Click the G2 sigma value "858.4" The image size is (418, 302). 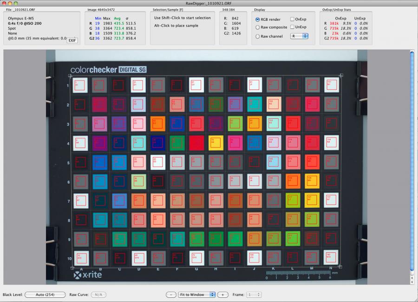[x=131, y=39]
